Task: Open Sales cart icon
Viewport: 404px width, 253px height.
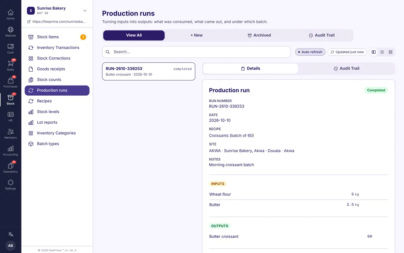Action: tap(11, 64)
